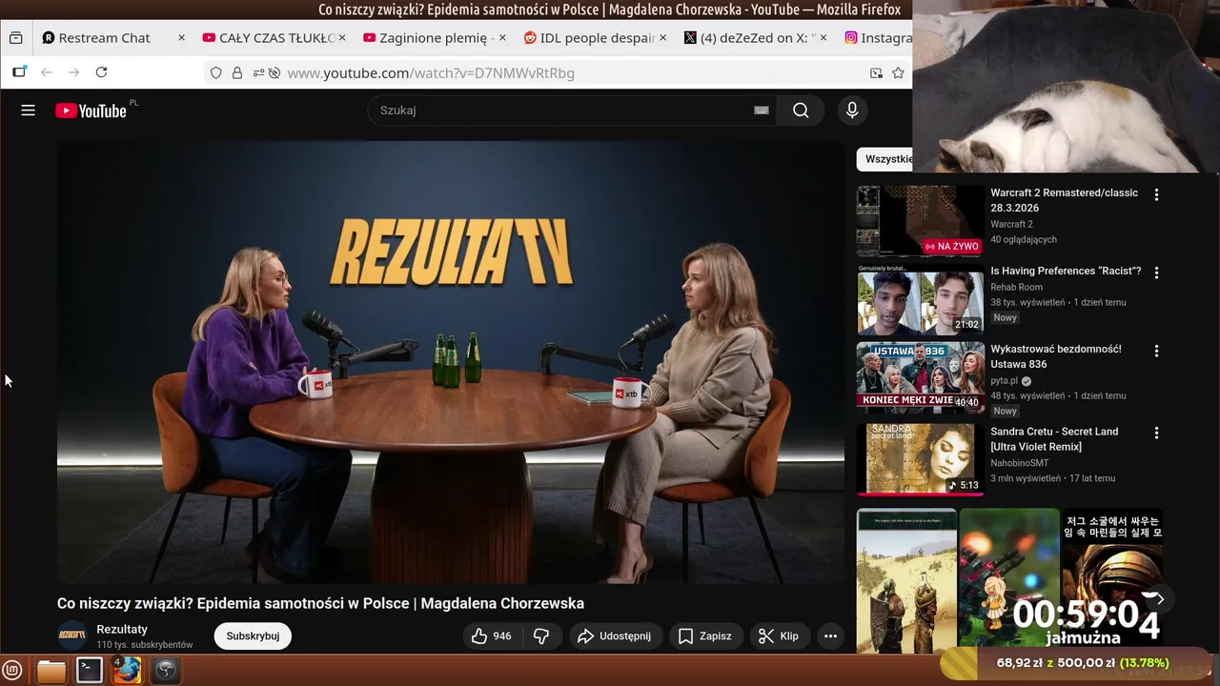Create a clip with Klip button
1220x686 pixels.
(x=780, y=636)
